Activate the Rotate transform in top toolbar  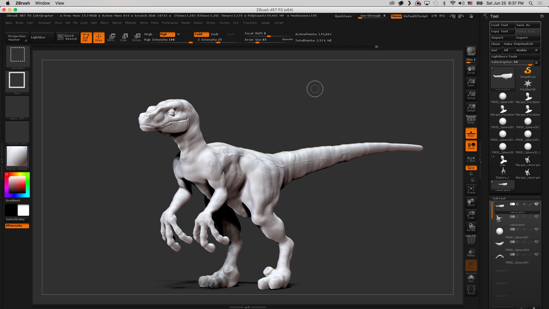click(x=137, y=37)
